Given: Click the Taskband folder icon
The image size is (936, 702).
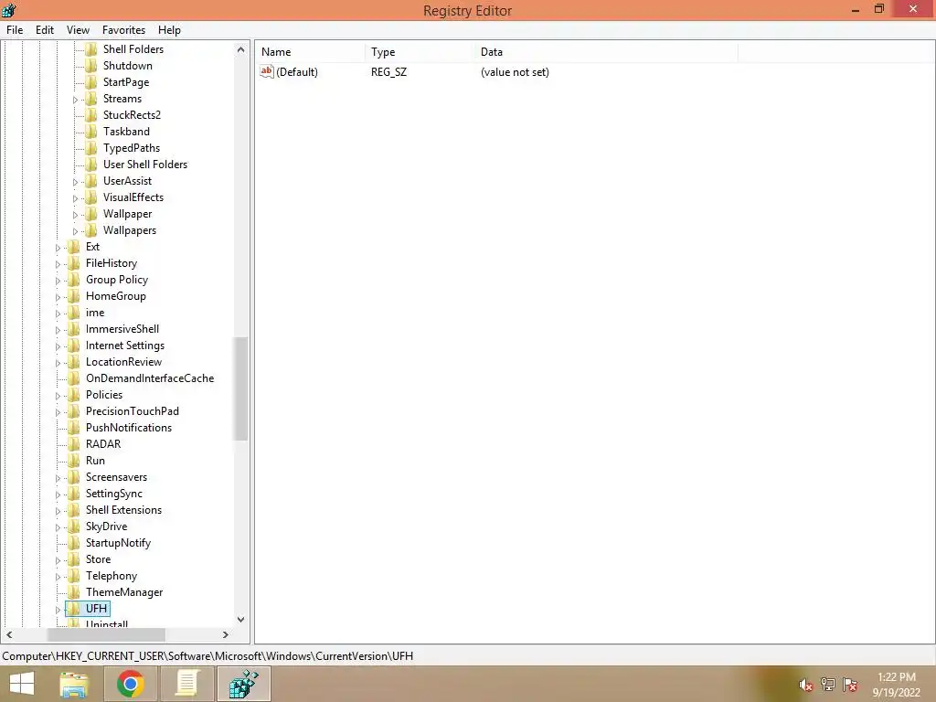Looking at the screenshot, I should (90, 132).
